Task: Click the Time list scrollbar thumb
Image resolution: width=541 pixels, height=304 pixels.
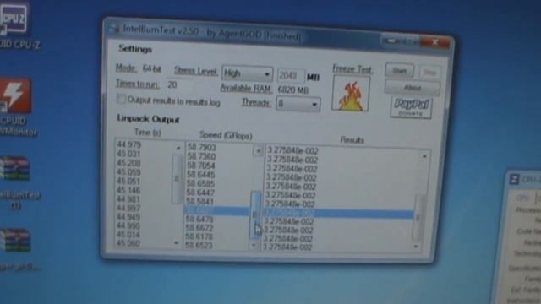Action: (177, 178)
